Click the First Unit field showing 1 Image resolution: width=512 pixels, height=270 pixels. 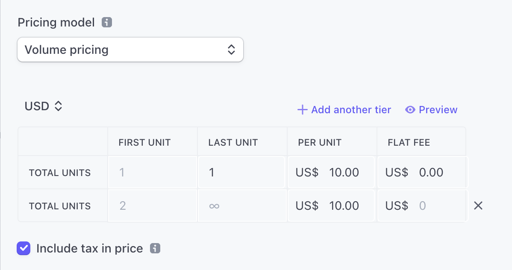[x=152, y=173]
